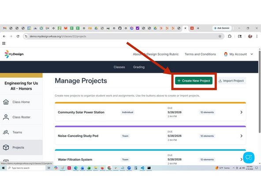Click the site info icon in address bar
The height and width of the screenshot is (195, 261).
point(26,36)
